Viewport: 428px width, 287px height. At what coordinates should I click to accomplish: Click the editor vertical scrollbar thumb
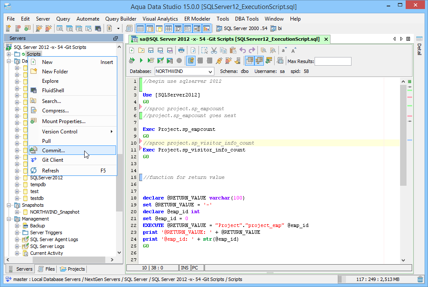(x=403, y=135)
